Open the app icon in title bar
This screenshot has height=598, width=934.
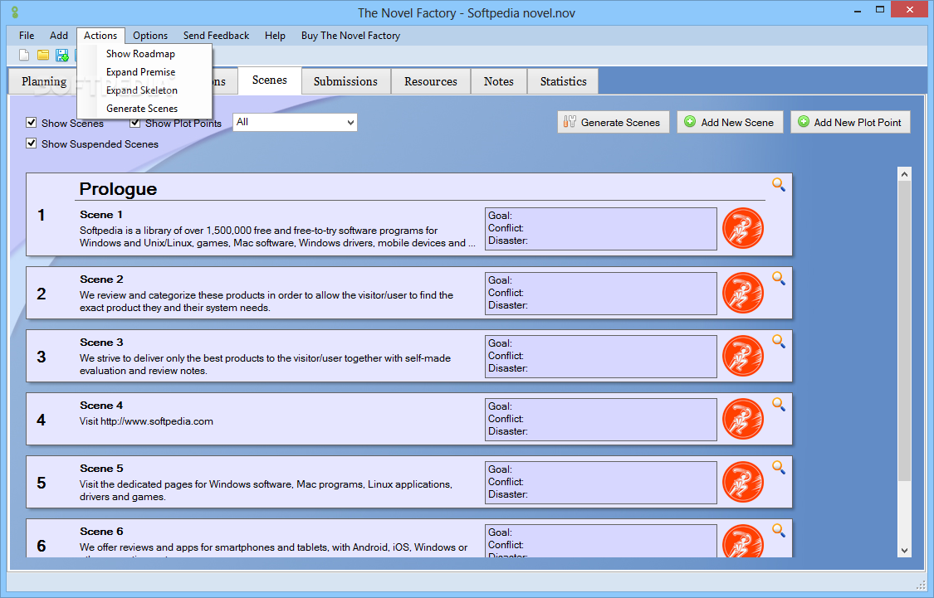click(15, 12)
